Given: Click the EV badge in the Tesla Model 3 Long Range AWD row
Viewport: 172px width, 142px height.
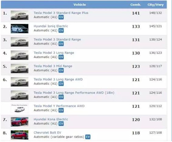Looking at the screenshot, I should point(61,84).
